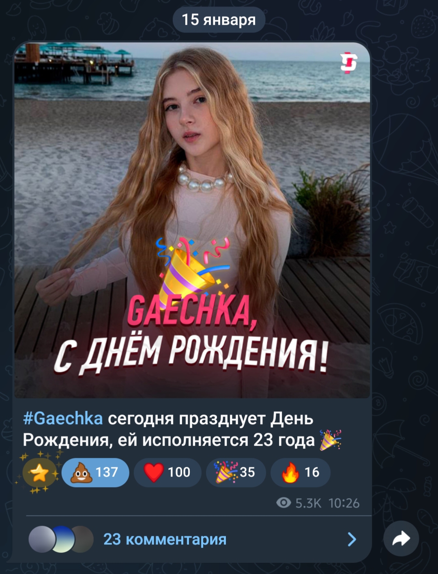Tap the third commenter avatar circle
The width and height of the screenshot is (438, 574).
click(82, 539)
